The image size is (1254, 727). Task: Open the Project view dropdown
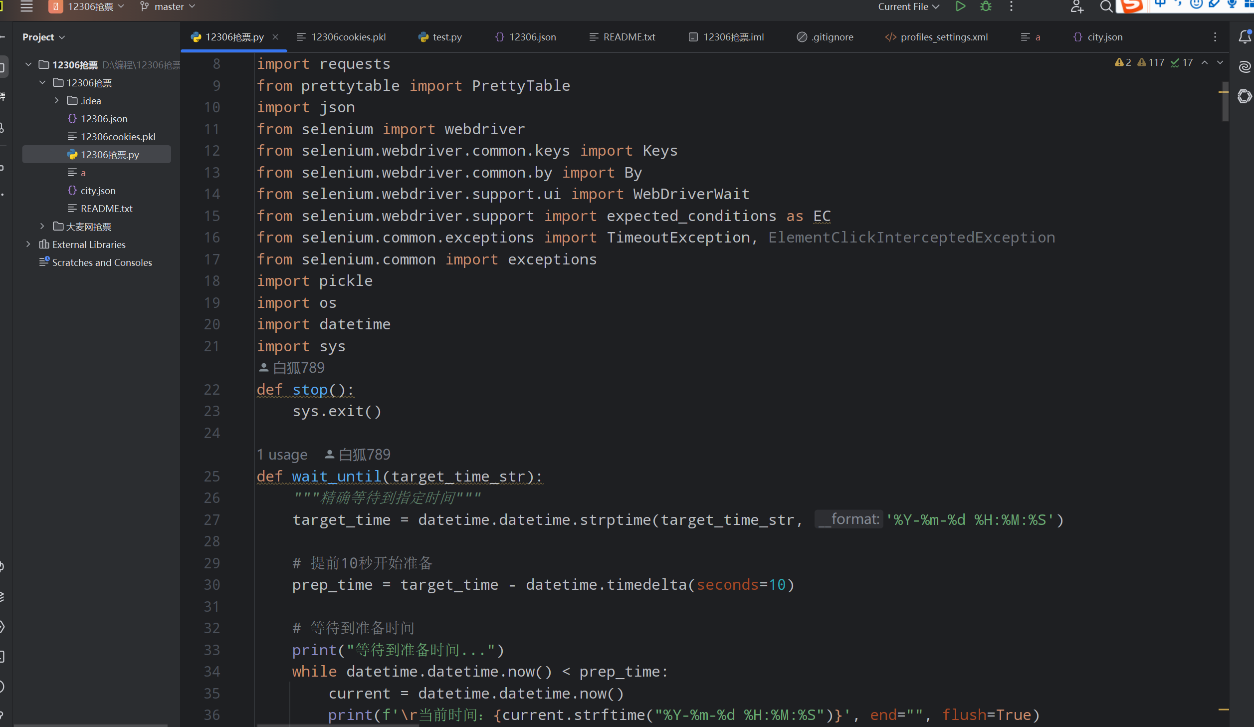coord(43,37)
